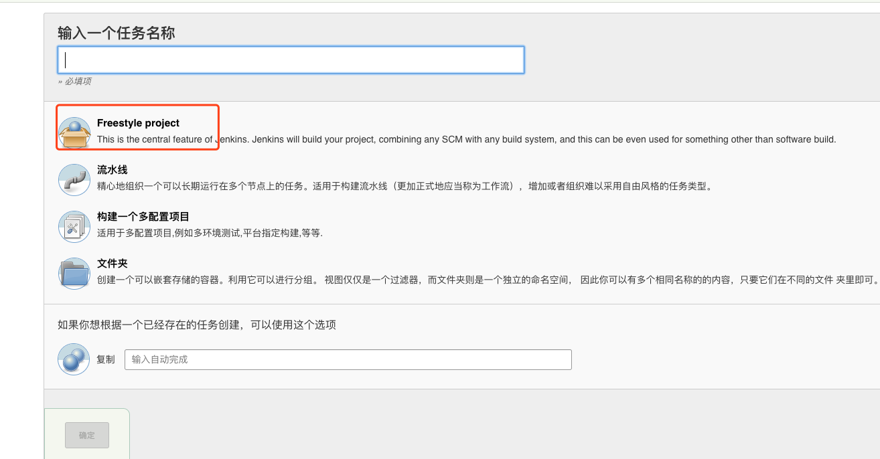
Task: Select the Freestyle project title
Action: (138, 123)
